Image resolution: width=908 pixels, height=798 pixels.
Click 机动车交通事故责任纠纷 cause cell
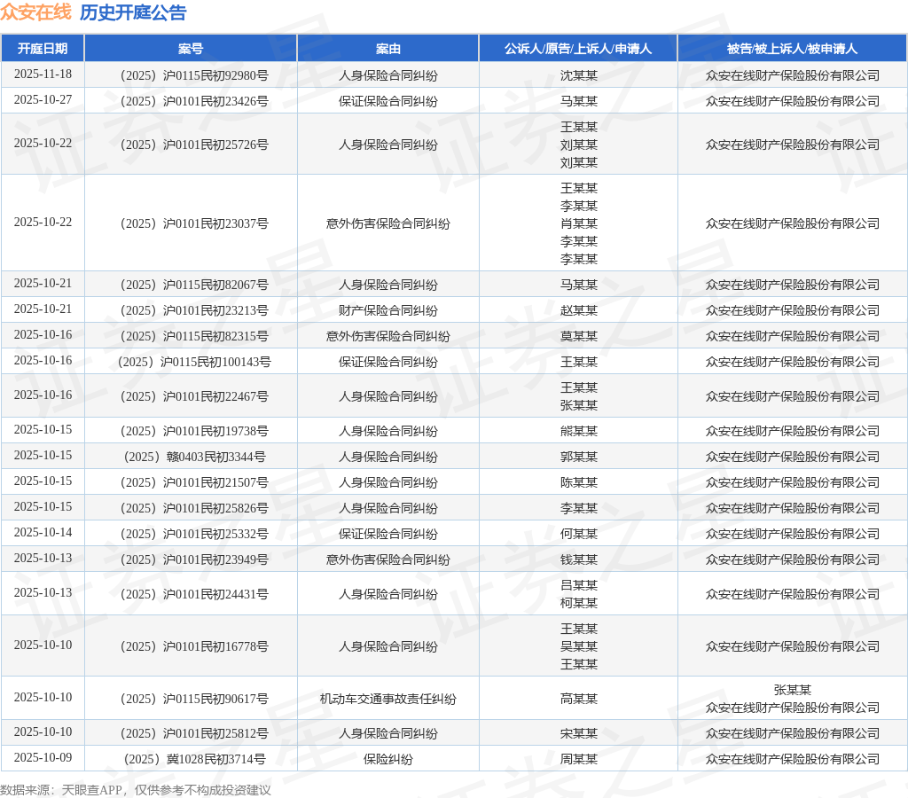(388, 699)
